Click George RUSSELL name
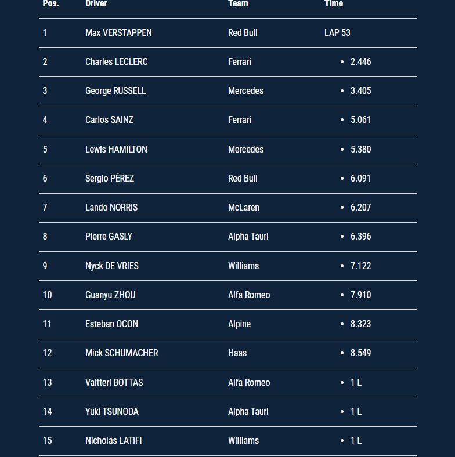This screenshot has height=457, width=455. tap(115, 91)
